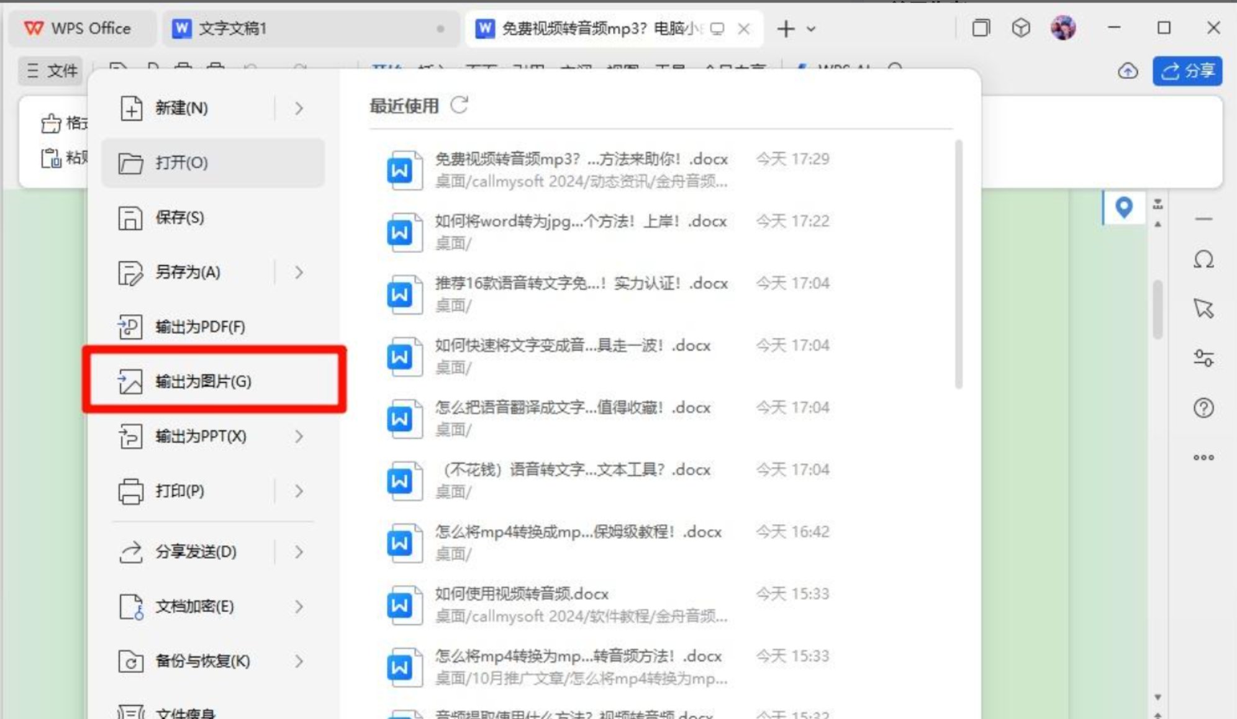Click the help question mark icon
The width and height of the screenshot is (1237, 719).
tap(1203, 408)
